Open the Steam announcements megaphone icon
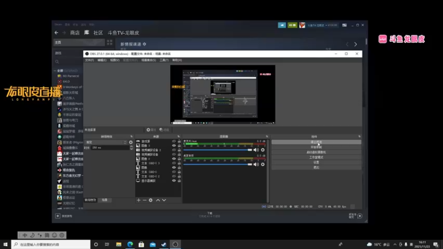The image size is (443, 249). (282, 25)
